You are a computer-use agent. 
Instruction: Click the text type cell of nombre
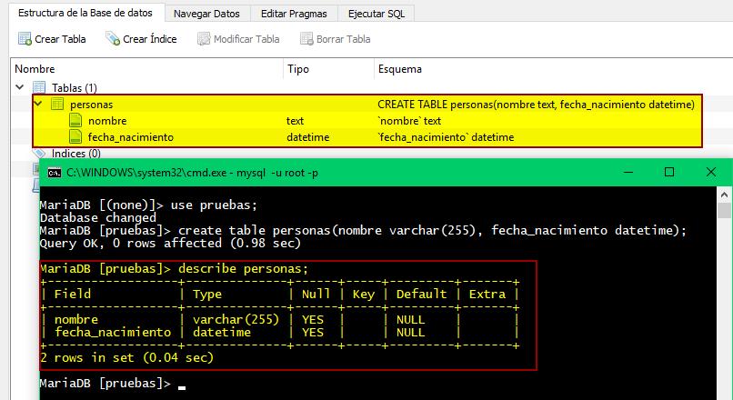coord(295,121)
